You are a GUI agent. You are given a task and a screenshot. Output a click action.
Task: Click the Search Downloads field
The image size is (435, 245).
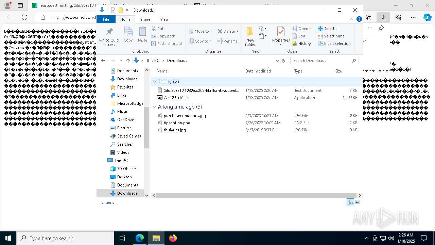point(325,61)
